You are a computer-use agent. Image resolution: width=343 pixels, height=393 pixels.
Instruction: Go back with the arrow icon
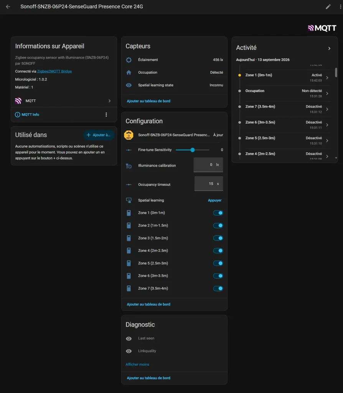8,7
